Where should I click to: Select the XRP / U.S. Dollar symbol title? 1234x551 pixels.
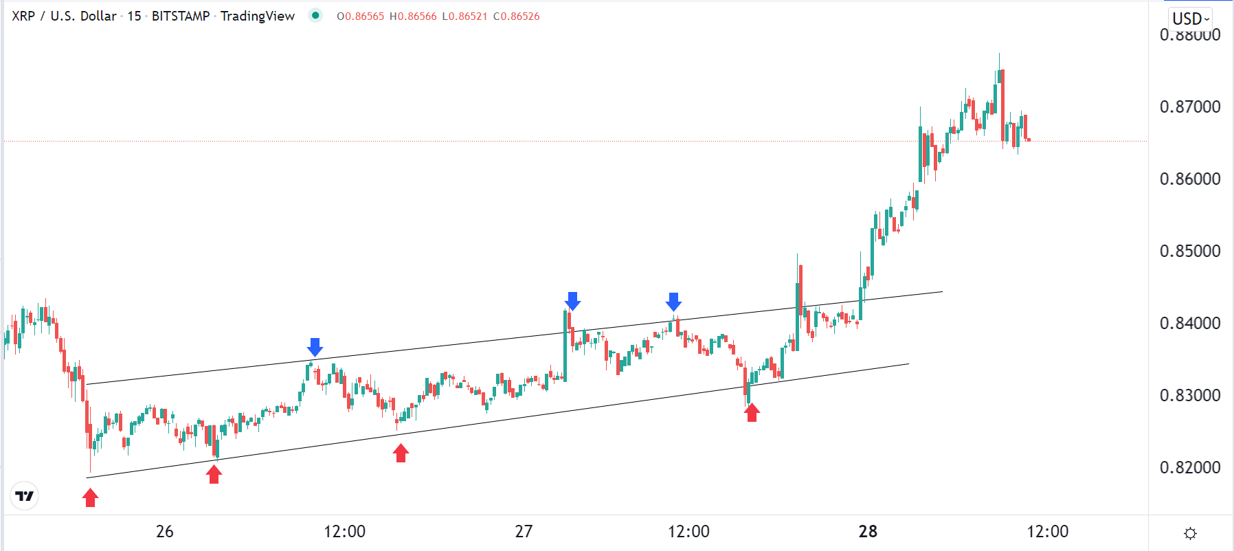[64, 16]
